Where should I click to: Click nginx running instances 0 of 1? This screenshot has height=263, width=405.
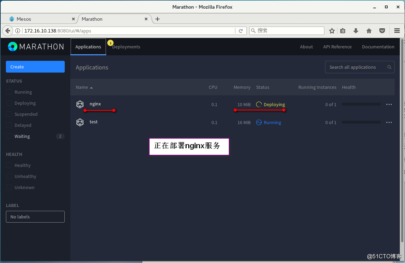click(x=331, y=104)
